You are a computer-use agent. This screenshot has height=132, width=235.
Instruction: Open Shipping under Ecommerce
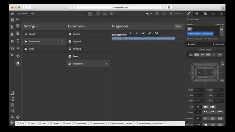(x=88, y=49)
